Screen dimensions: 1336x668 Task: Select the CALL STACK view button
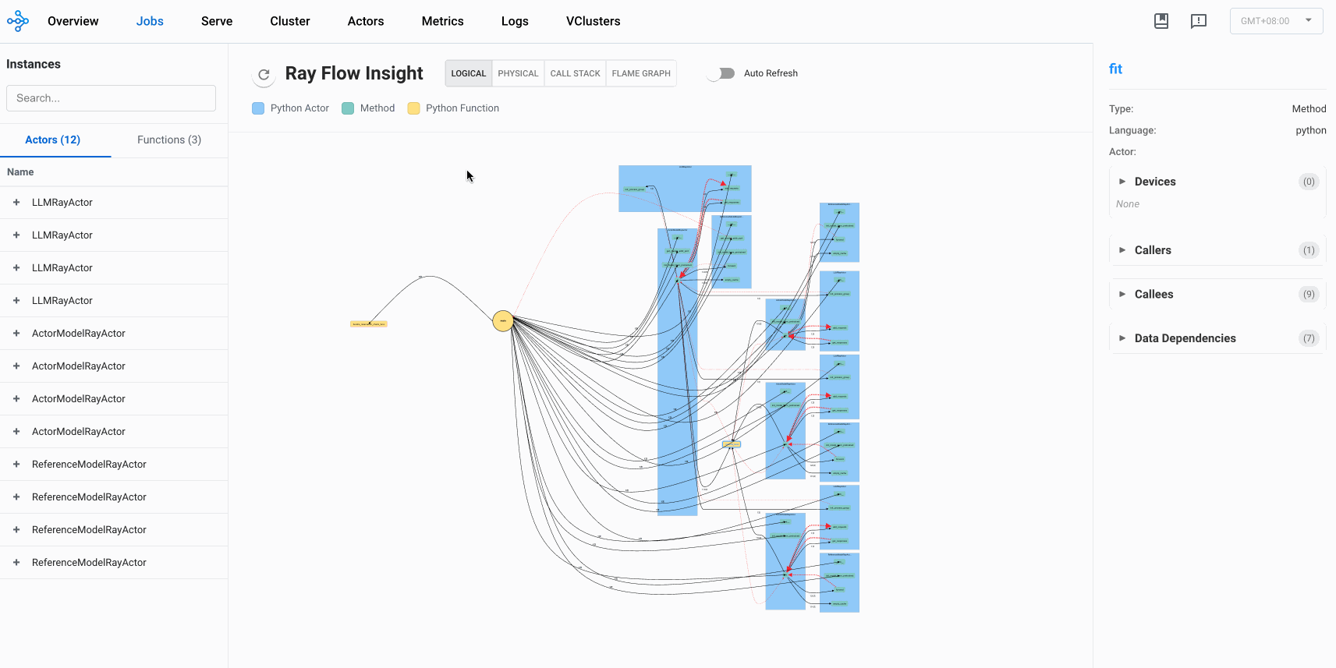tap(576, 73)
